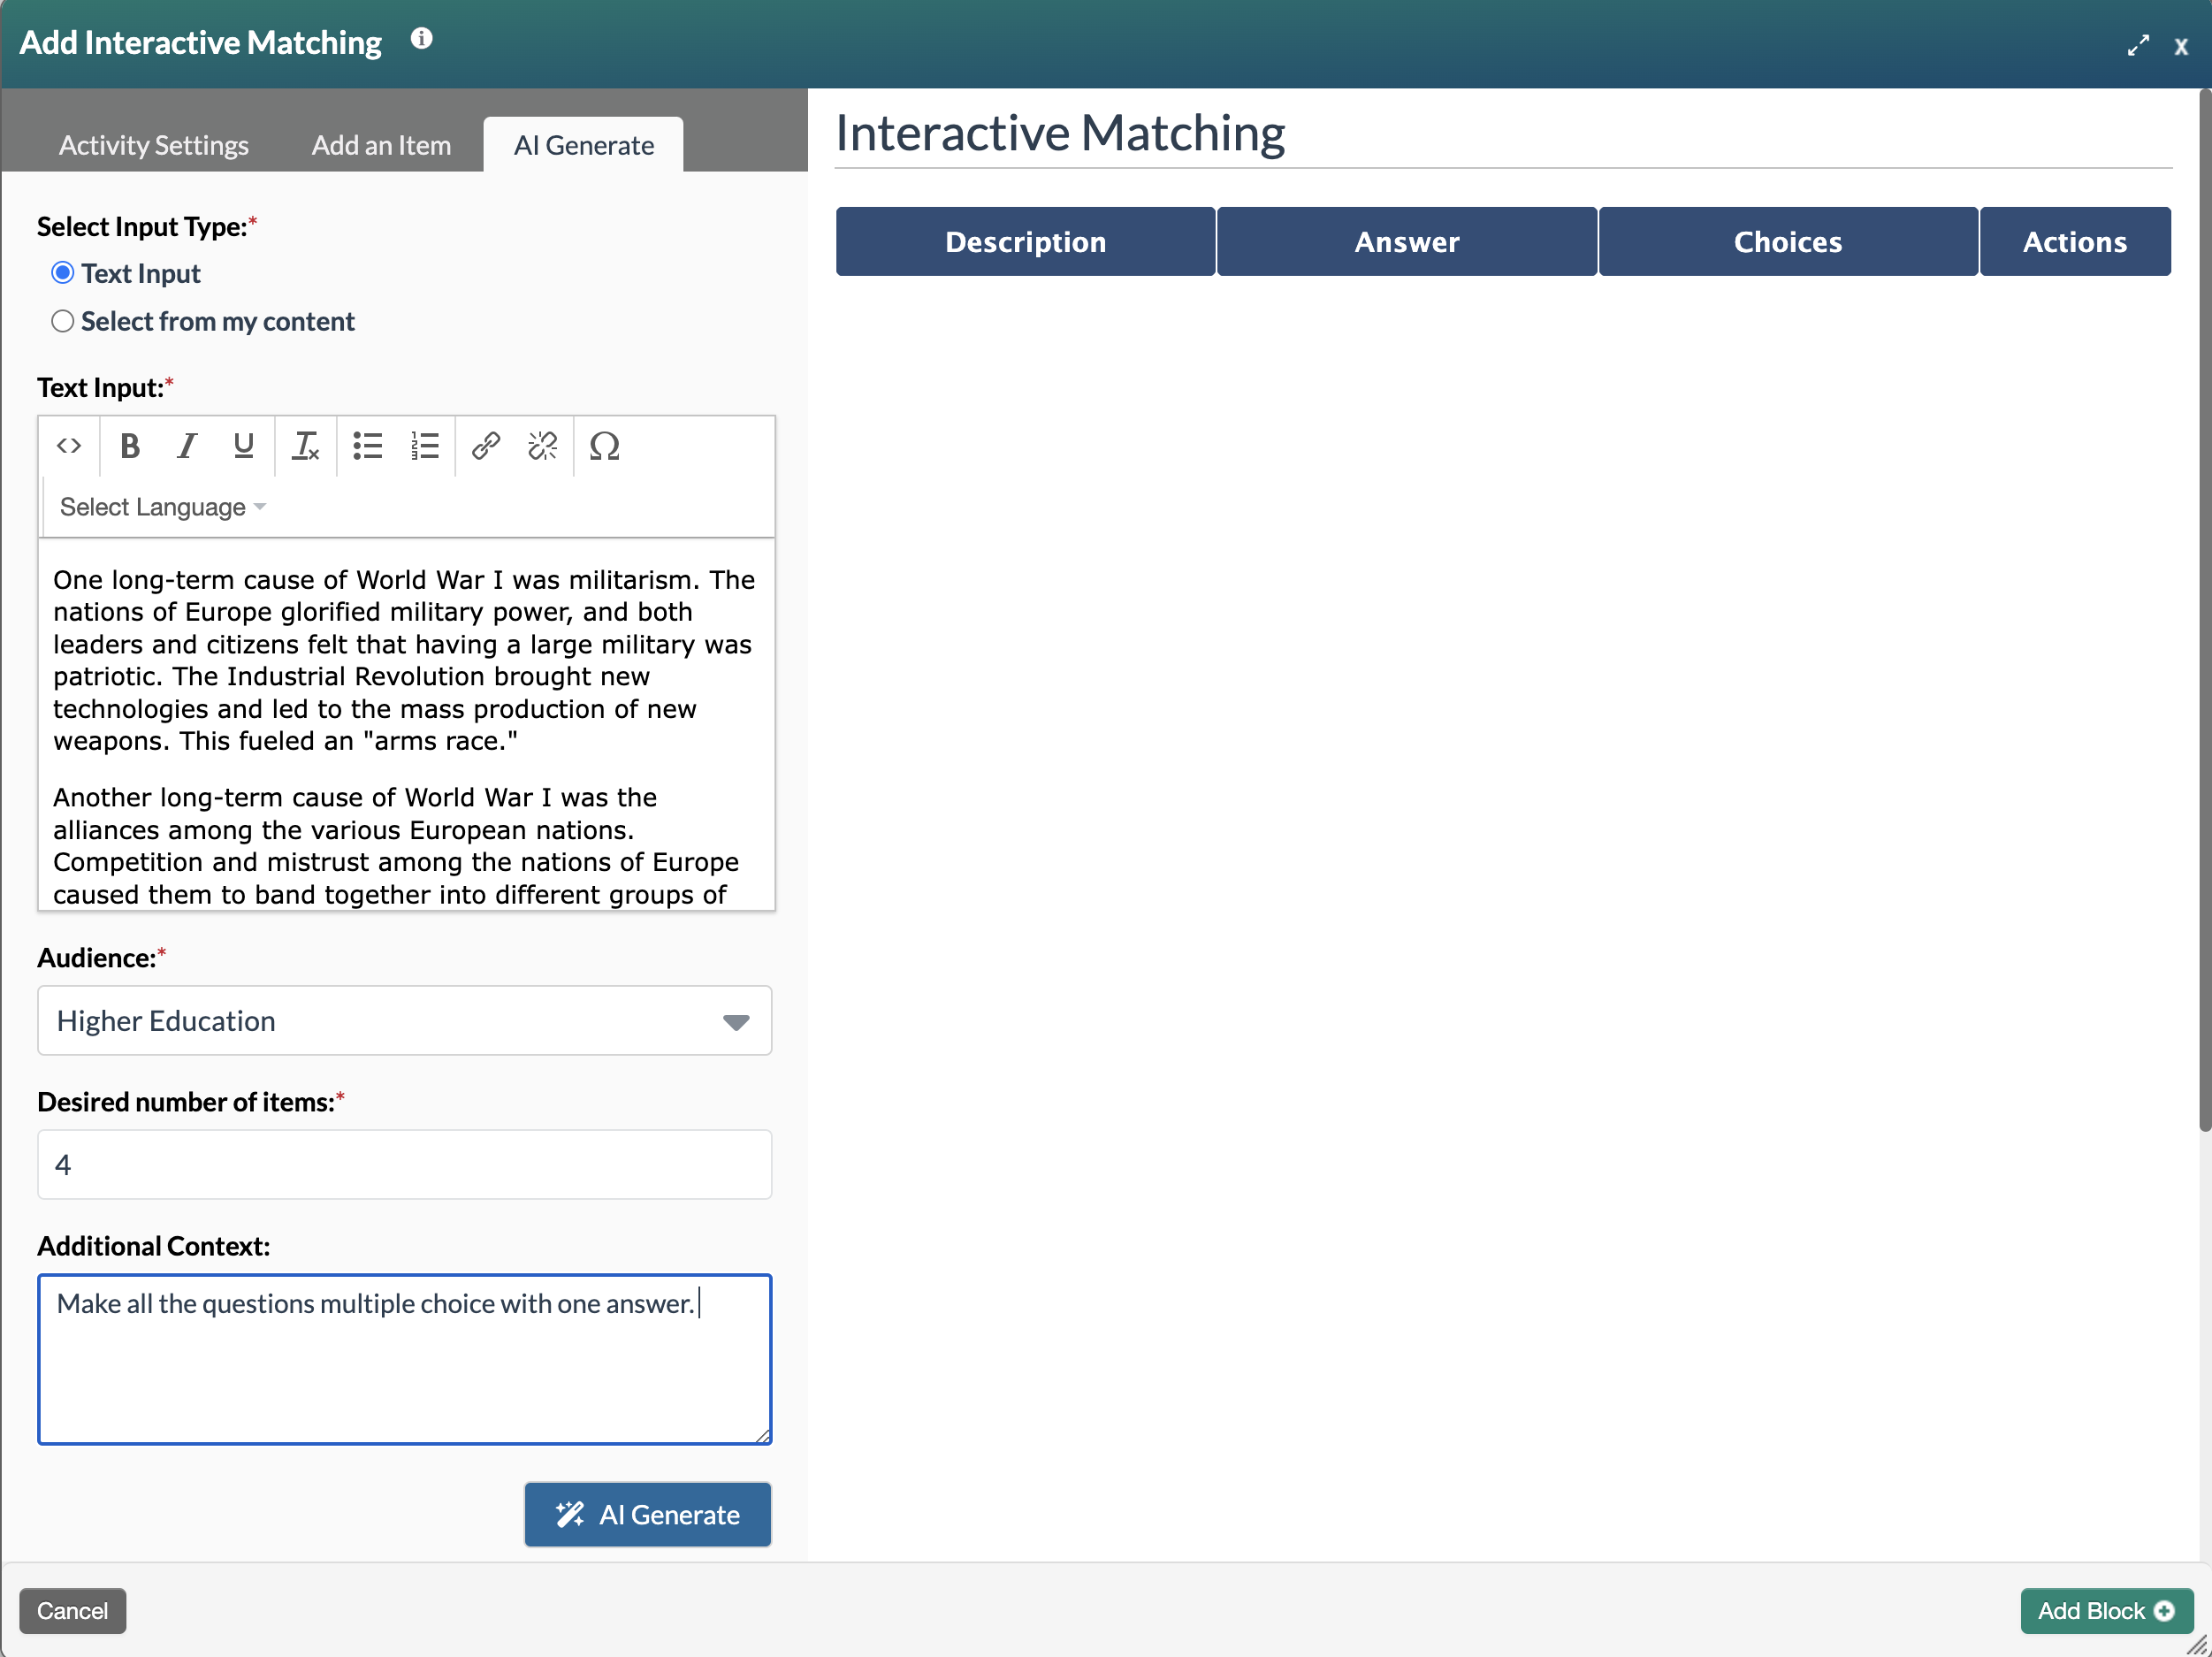Click the Add Block button
This screenshot has height=1657, width=2212.
pyautogui.click(x=2105, y=1611)
